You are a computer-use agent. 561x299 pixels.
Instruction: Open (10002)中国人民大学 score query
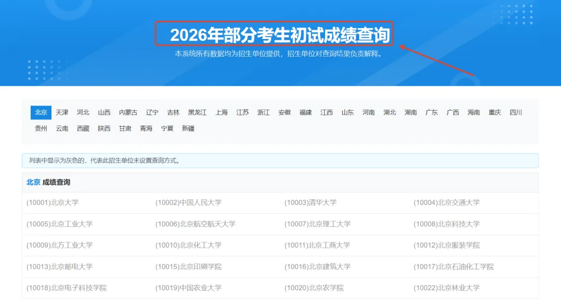[x=189, y=202]
